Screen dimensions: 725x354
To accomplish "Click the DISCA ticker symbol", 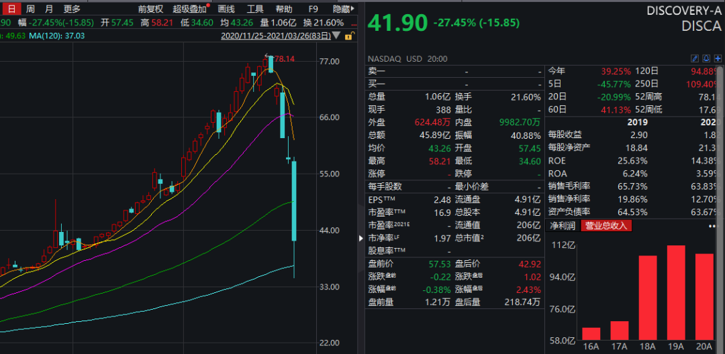I will pyautogui.click(x=702, y=26).
